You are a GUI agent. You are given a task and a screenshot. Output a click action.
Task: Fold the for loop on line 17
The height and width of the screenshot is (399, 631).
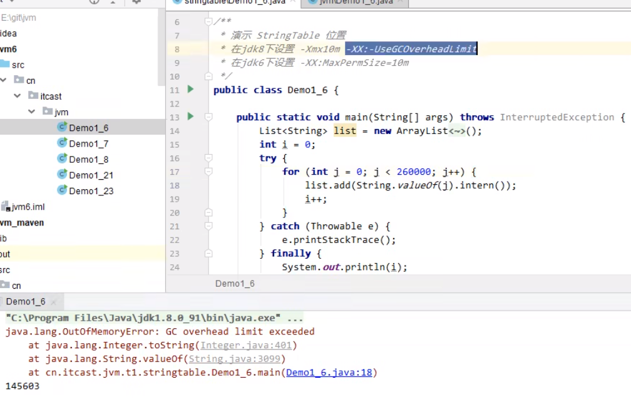pyautogui.click(x=208, y=172)
